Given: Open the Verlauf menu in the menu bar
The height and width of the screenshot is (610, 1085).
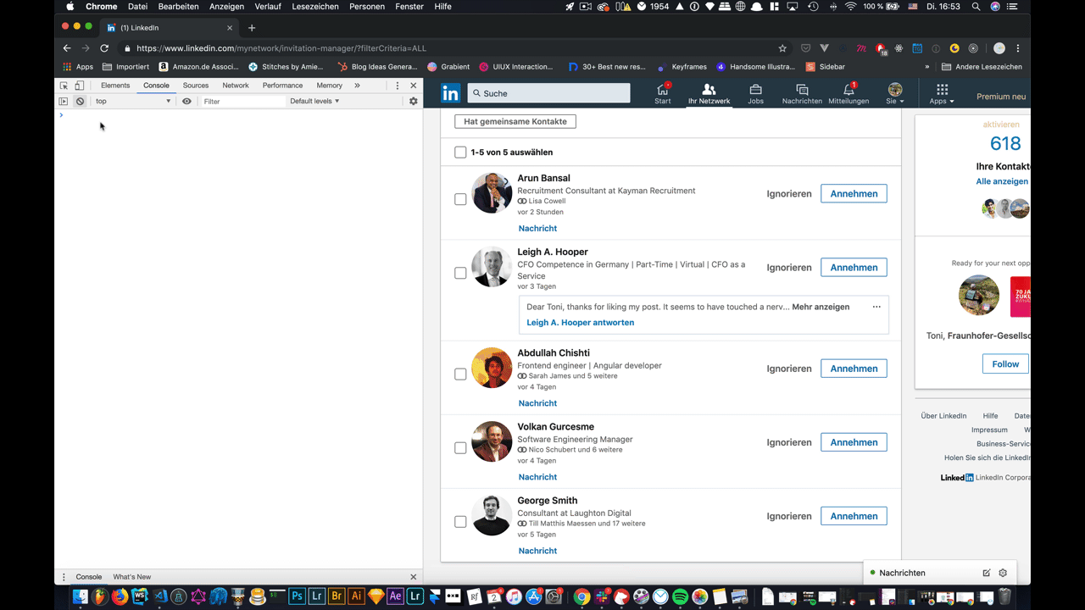Looking at the screenshot, I should (268, 7).
